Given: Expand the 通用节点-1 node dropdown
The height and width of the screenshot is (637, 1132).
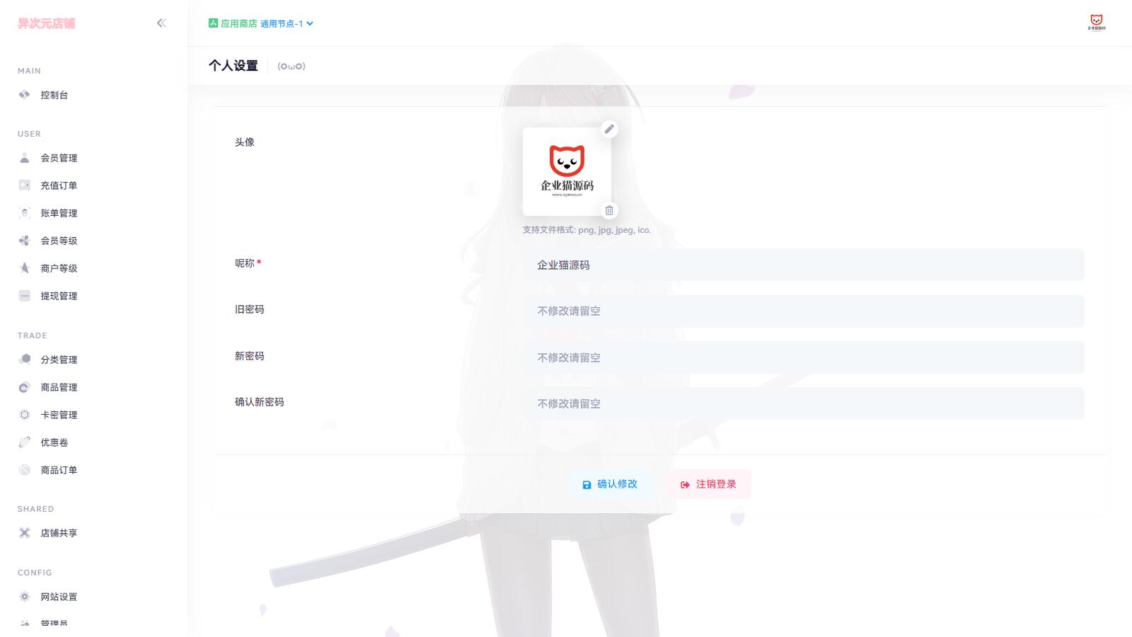Looking at the screenshot, I should coord(287,23).
